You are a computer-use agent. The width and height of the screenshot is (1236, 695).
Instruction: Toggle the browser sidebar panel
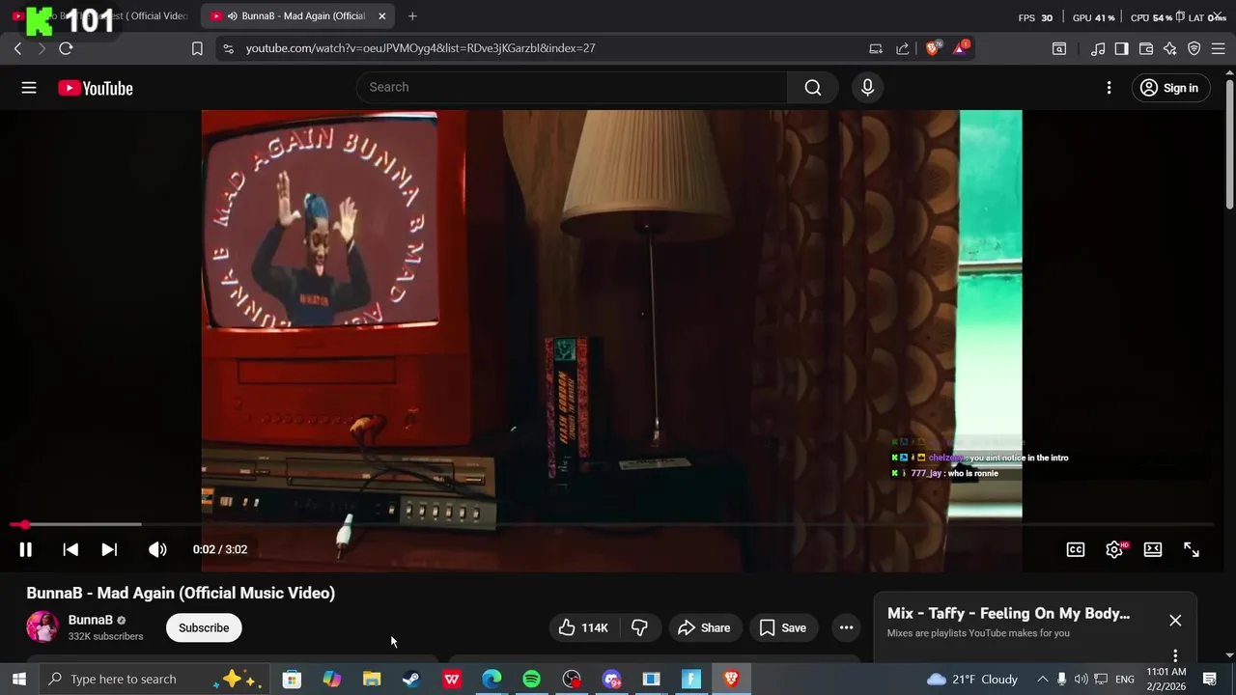click(1121, 48)
